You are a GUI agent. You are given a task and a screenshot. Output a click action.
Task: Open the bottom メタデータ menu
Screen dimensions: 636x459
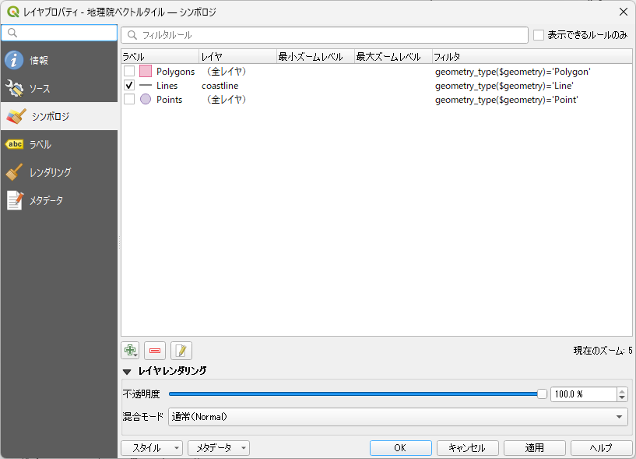218,447
